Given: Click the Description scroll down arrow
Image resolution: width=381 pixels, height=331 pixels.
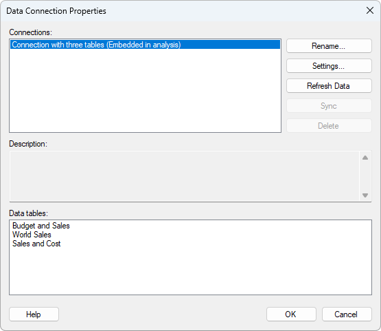Looking at the screenshot, I should tap(365, 195).
